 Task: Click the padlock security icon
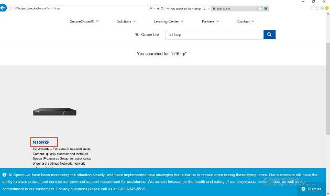(x=158, y=8)
